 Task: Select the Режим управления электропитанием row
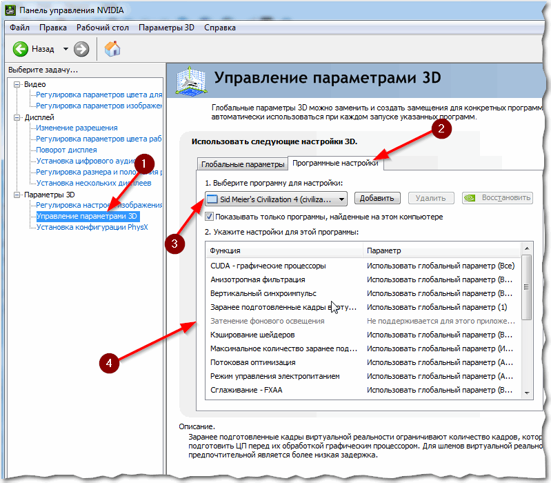point(363,376)
